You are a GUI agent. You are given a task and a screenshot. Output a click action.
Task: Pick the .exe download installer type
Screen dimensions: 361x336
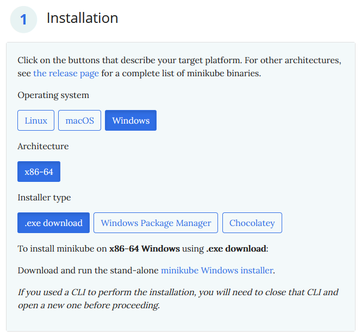click(53, 223)
